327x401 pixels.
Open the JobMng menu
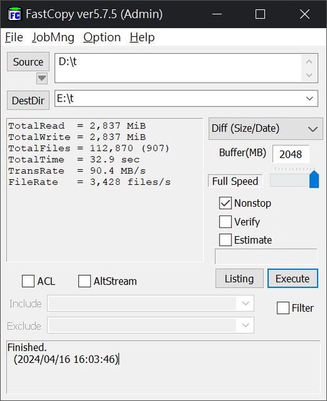pyautogui.click(x=53, y=38)
